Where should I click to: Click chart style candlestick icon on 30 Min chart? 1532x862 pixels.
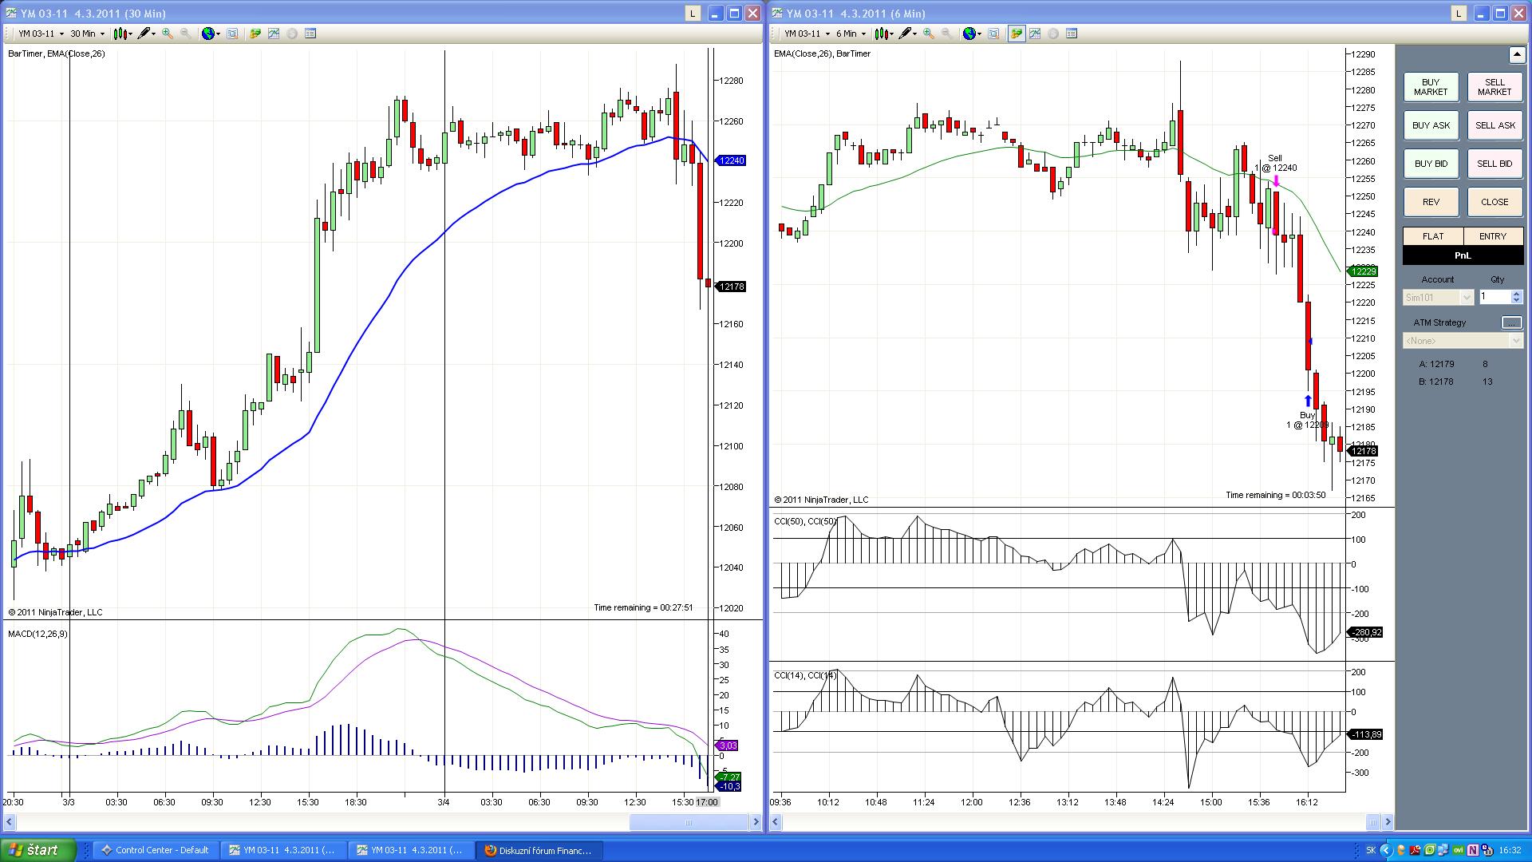(120, 34)
